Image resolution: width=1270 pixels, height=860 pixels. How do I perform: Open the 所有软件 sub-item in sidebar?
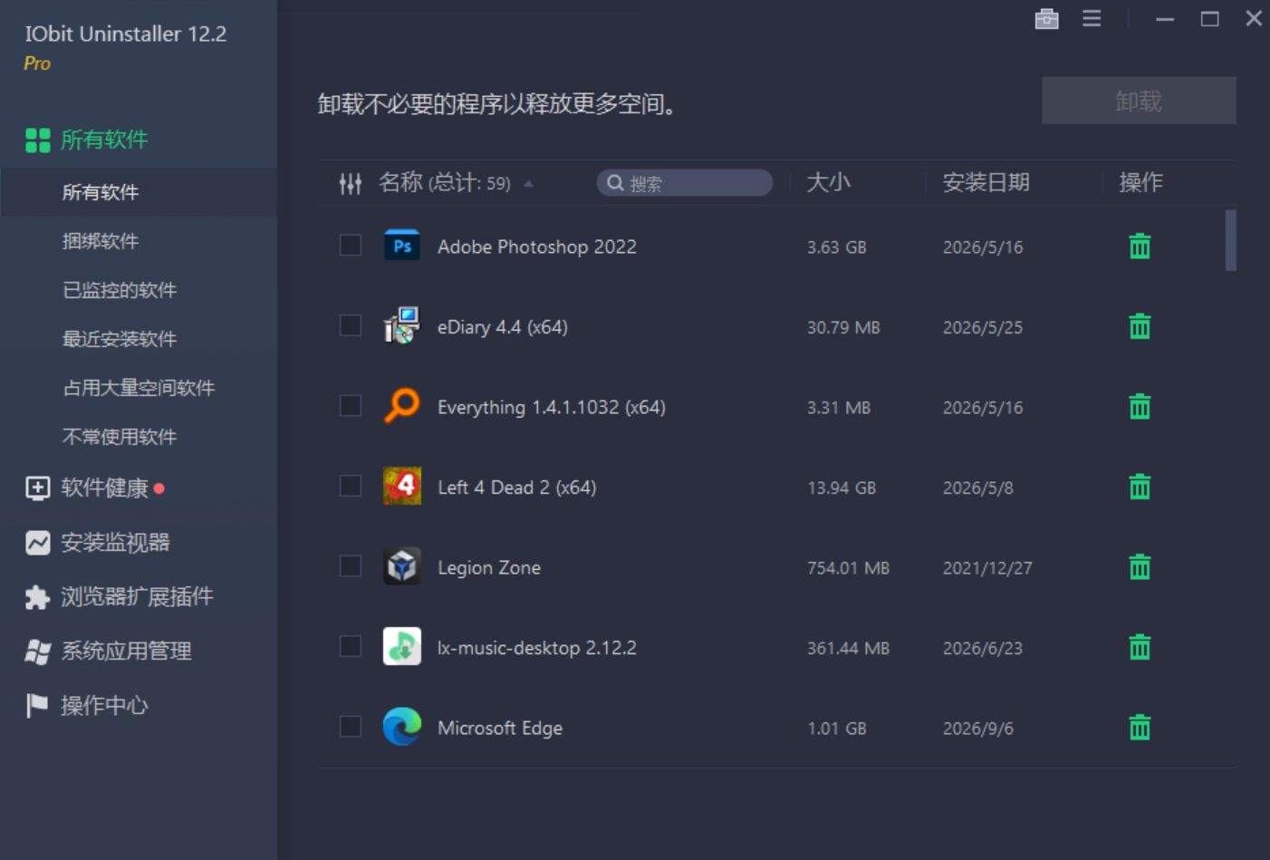(x=101, y=192)
